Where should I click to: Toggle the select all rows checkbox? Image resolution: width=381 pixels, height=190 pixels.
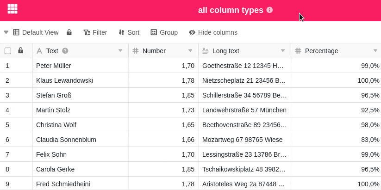pyautogui.click(x=8, y=51)
